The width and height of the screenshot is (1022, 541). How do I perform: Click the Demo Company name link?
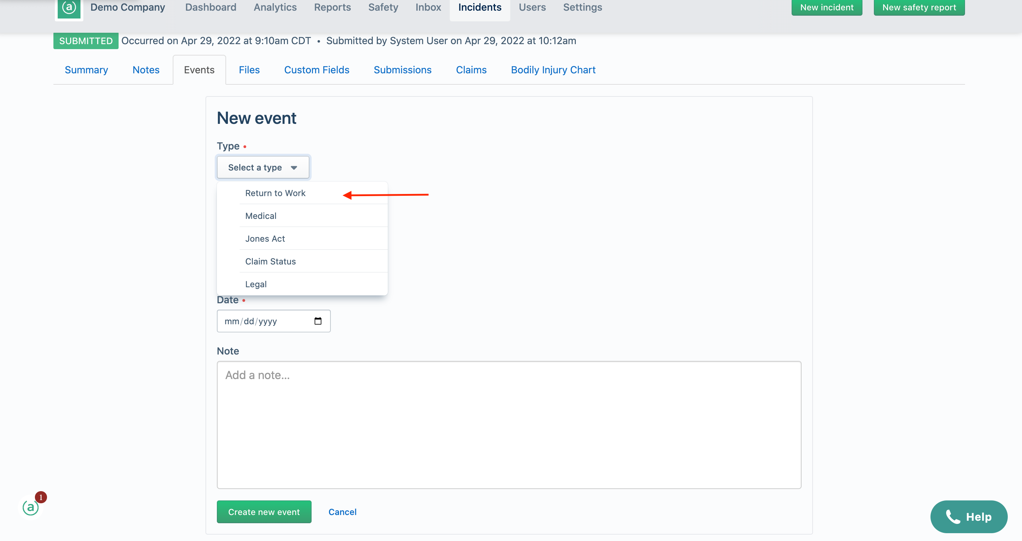127,7
